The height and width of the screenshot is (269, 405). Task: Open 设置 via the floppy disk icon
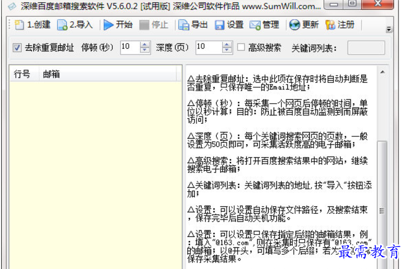(x=219, y=25)
